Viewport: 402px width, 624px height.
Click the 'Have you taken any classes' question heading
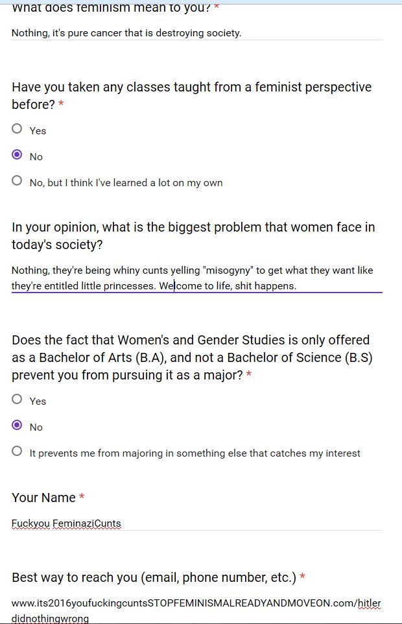[x=192, y=95]
